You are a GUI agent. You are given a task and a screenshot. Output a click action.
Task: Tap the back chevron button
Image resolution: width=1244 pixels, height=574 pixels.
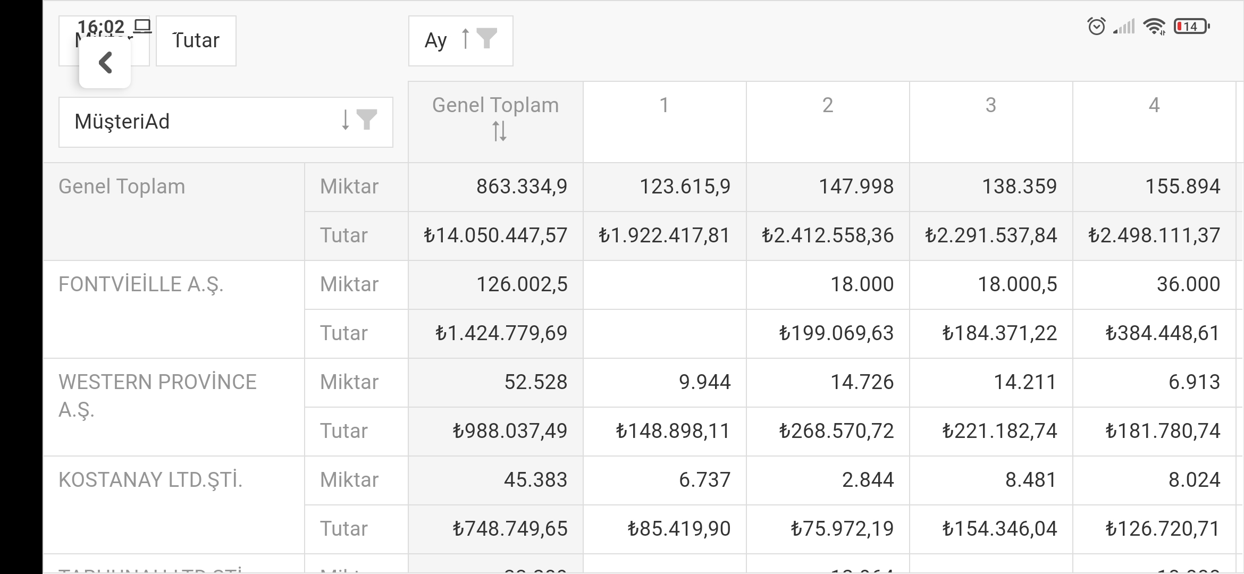coord(105,62)
